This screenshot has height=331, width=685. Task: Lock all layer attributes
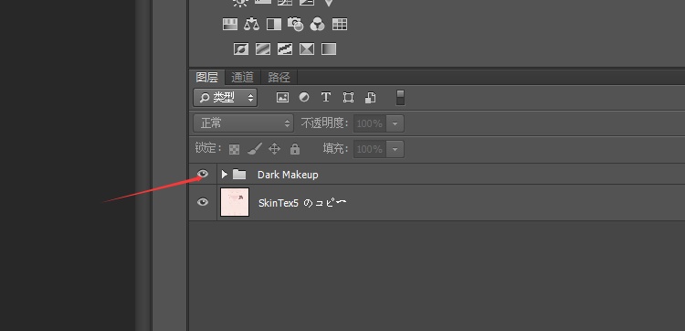tap(295, 149)
